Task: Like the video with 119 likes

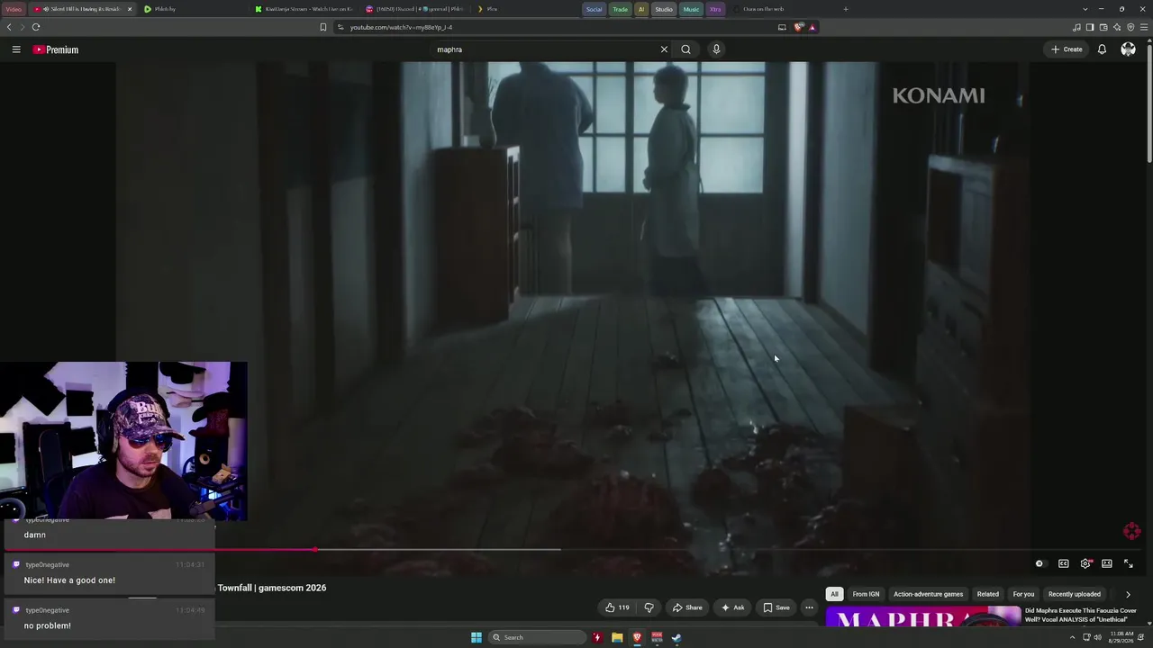Action: coord(617,607)
